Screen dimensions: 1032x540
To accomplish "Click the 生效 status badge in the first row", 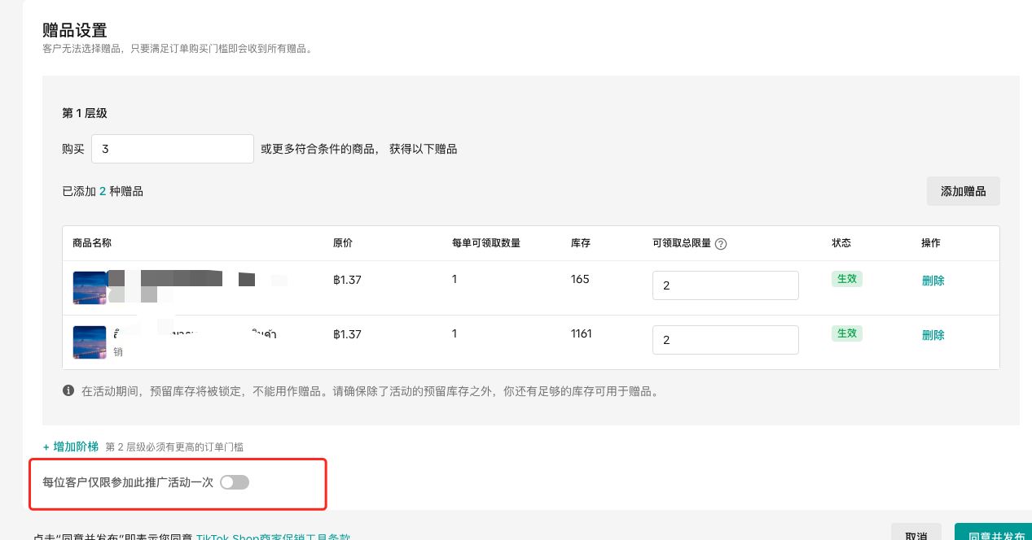I will pyautogui.click(x=846, y=279).
